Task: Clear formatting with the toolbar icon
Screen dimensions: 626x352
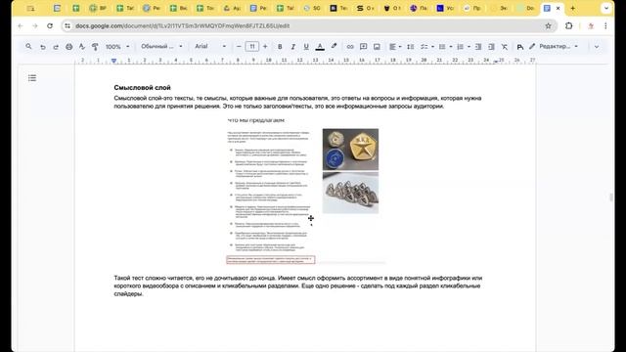Action: [x=505, y=47]
